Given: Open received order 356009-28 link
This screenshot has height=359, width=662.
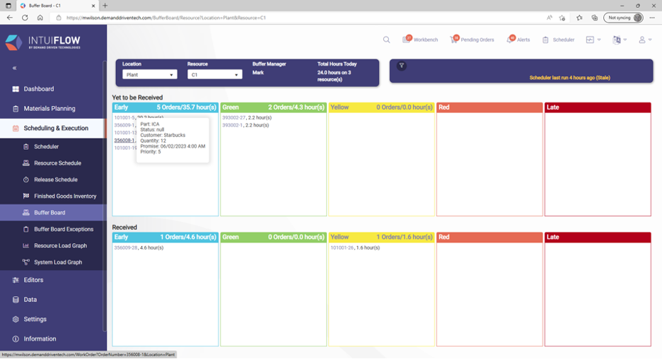Looking at the screenshot, I should [125, 247].
